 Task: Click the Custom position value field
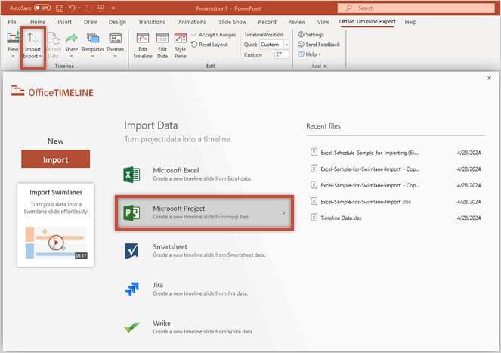pos(282,55)
